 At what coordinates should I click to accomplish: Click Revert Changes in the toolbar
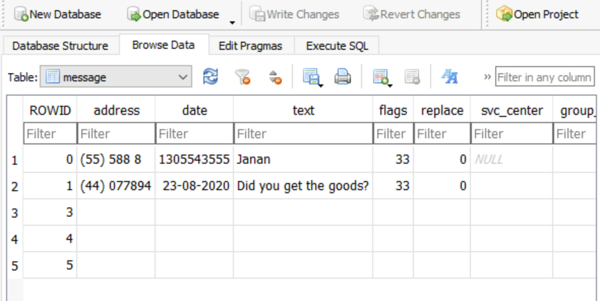[x=411, y=15]
